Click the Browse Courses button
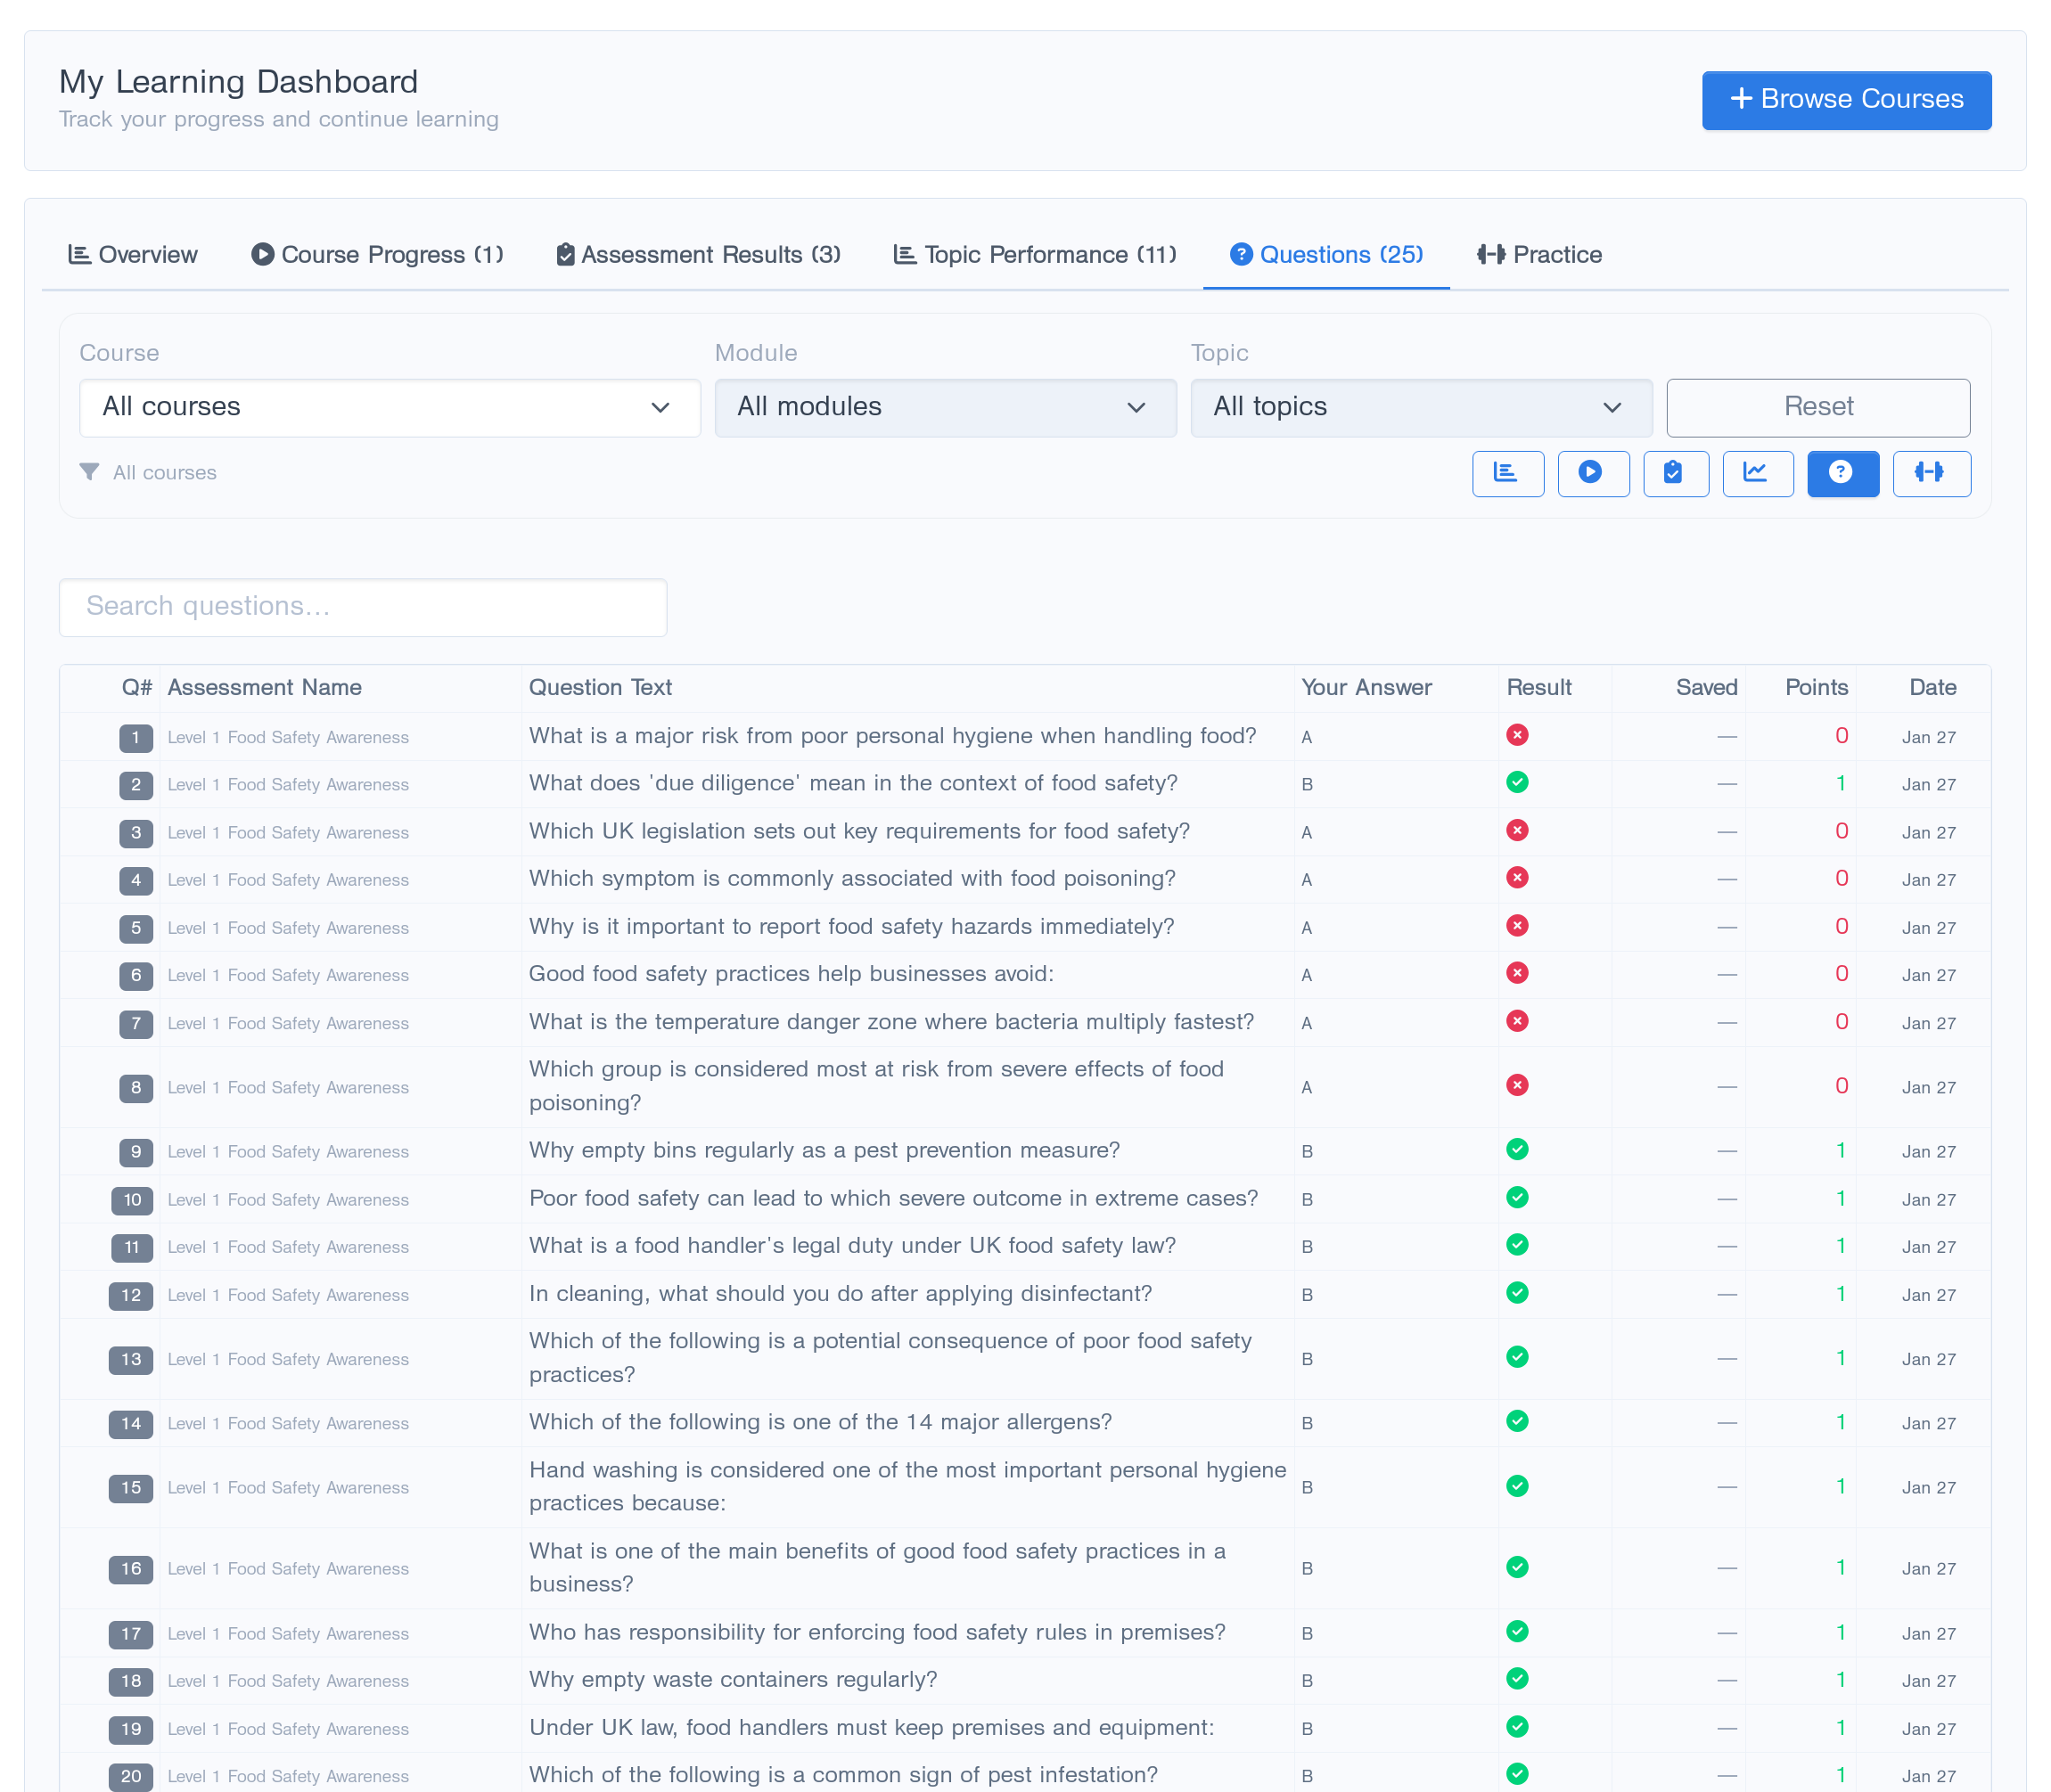This screenshot has height=1792, width=2051. pyautogui.click(x=1846, y=100)
